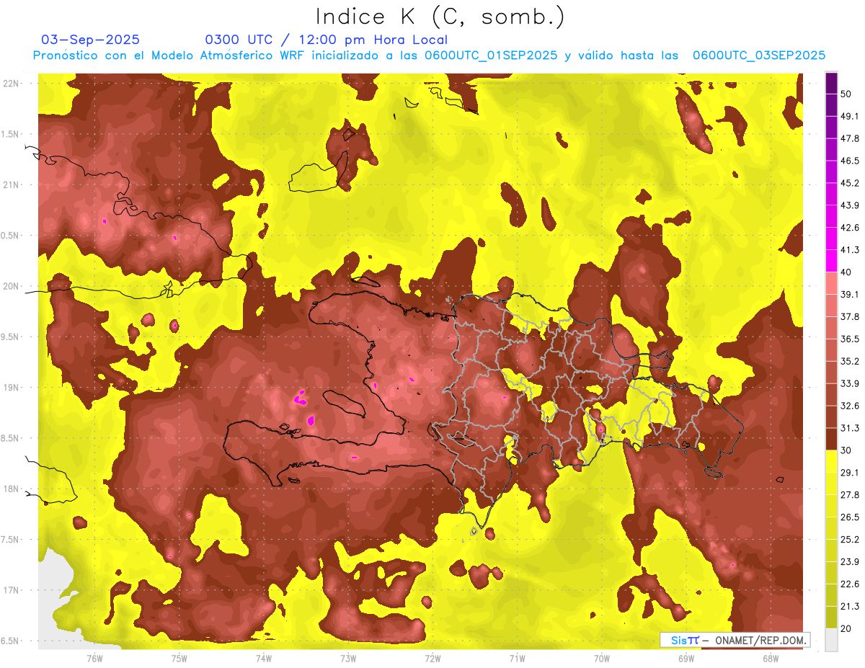The image size is (865, 668).
Task: Select the date text '03-Sep-2025'
Action: 91,40
